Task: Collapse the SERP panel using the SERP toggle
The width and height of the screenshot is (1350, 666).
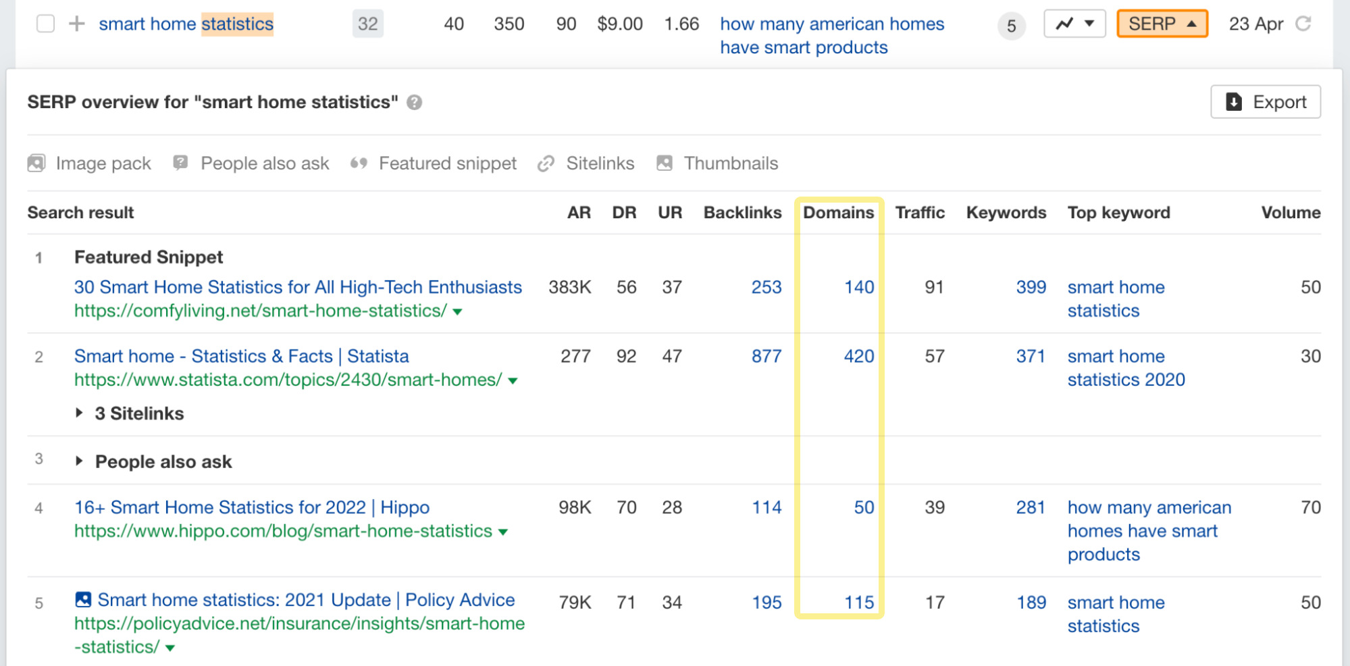Action: [x=1162, y=23]
